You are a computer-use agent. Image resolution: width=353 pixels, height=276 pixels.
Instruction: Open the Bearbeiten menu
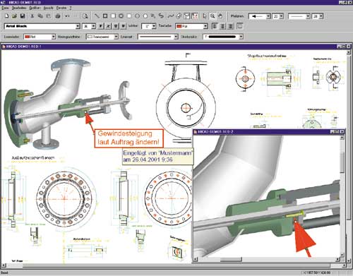[19, 8]
